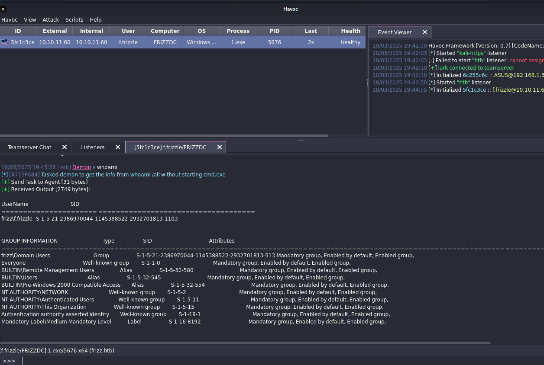Sort sessions by Last column header
The height and width of the screenshot is (365, 544).
pyautogui.click(x=311, y=31)
